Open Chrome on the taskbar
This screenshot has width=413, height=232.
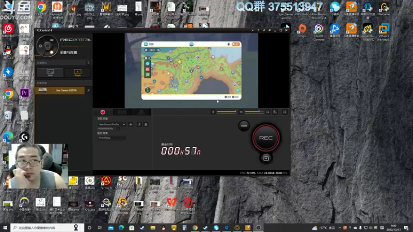point(195,227)
